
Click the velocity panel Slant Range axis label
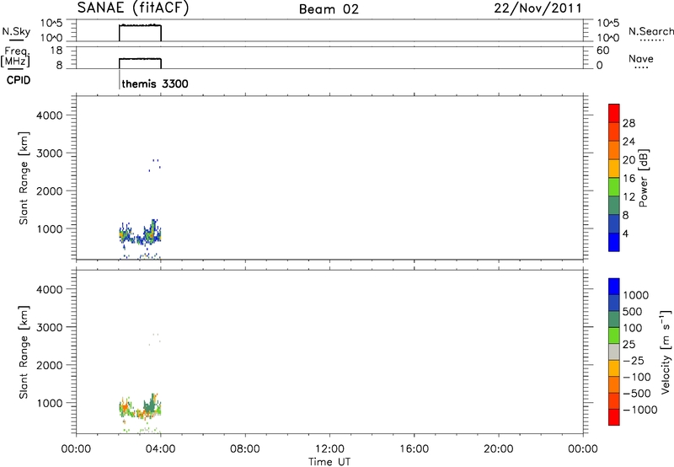pyautogui.click(x=24, y=352)
